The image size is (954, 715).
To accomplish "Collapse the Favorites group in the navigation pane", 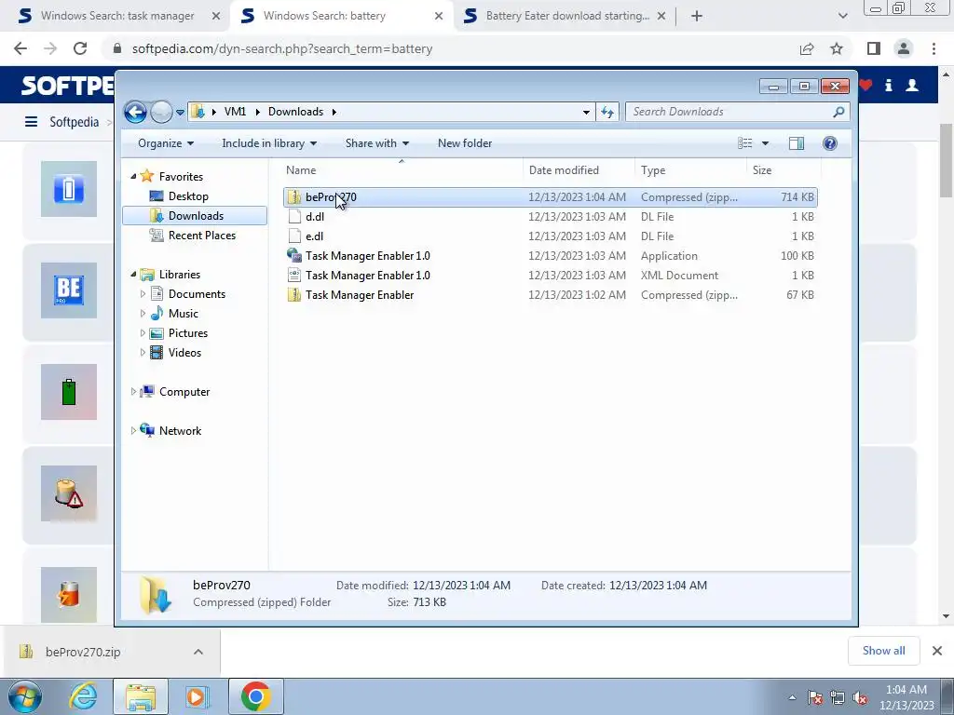I will click(x=134, y=176).
